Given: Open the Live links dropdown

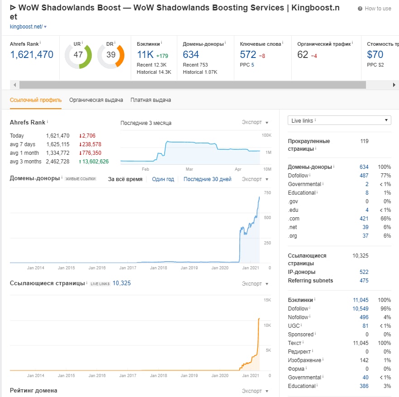Looking at the screenshot, I should click(339, 120).
